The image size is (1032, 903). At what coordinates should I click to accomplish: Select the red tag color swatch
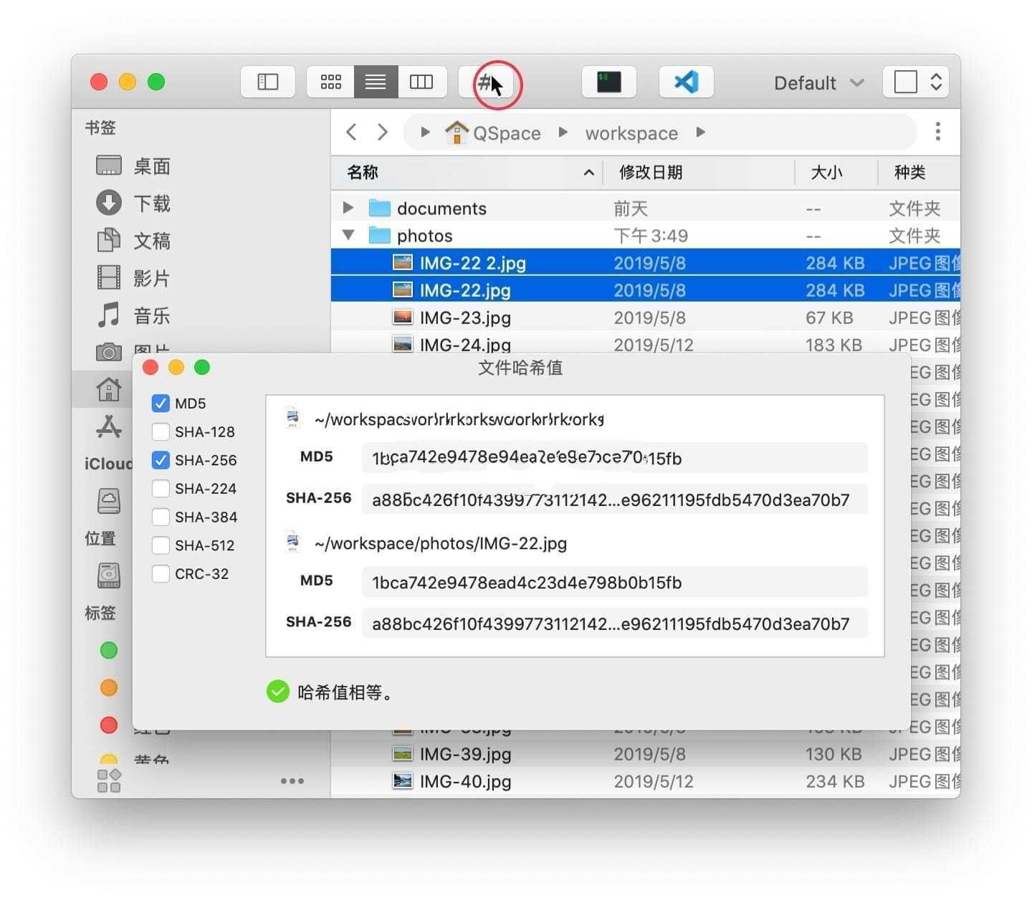click(108, 725)
